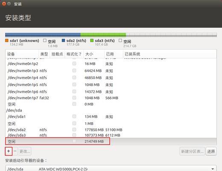The width and height of the screenshot is (222, 171).
Task: Click the dropdown arrow for boot loader device
Action: (213, 169)
